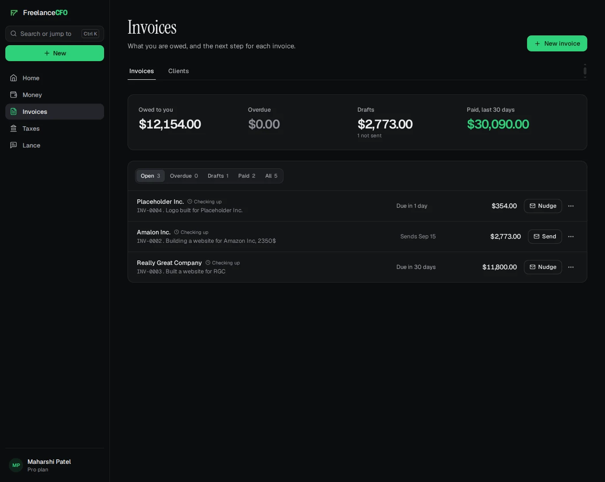The height and width of the screenshot is (482, 605).
Task: Nudge Really Great Company invoice
Action: (x=543, y=267)
